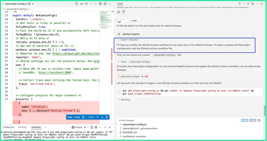Close the terminal panel
This screenshot has width=267, height=141.
pos(110,127)
